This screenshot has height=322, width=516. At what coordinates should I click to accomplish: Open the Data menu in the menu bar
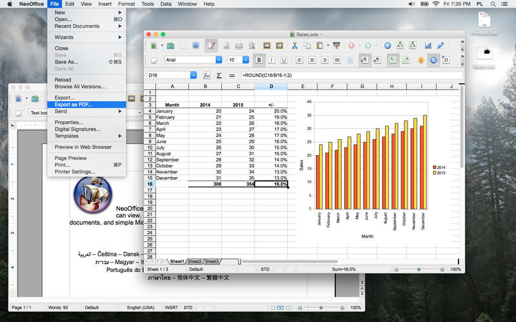(x=166, y=4)
